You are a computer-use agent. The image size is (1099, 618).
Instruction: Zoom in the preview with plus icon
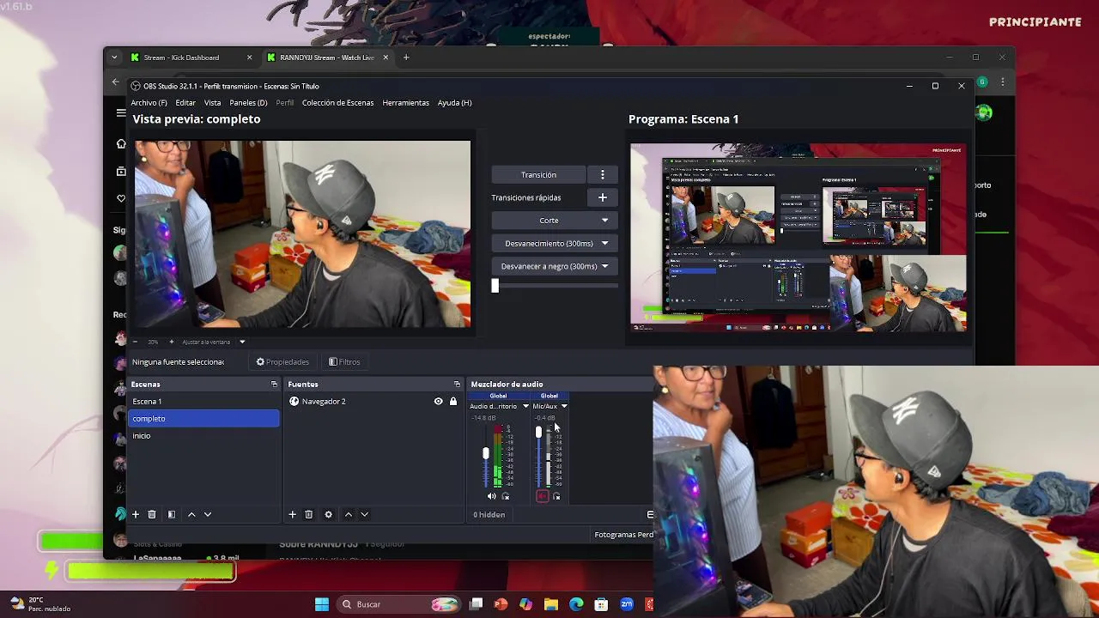171,342
